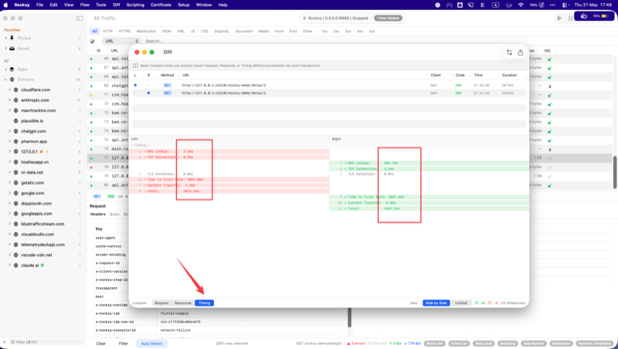Filter traffic by JSON tab
The image size is (618, 349).
click(x=166, y=31)
